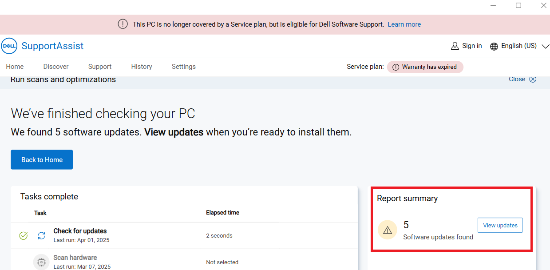Click the green checkmark beside Check for updates
Viewport: 550px width, 270px height.
pos(24,235)
